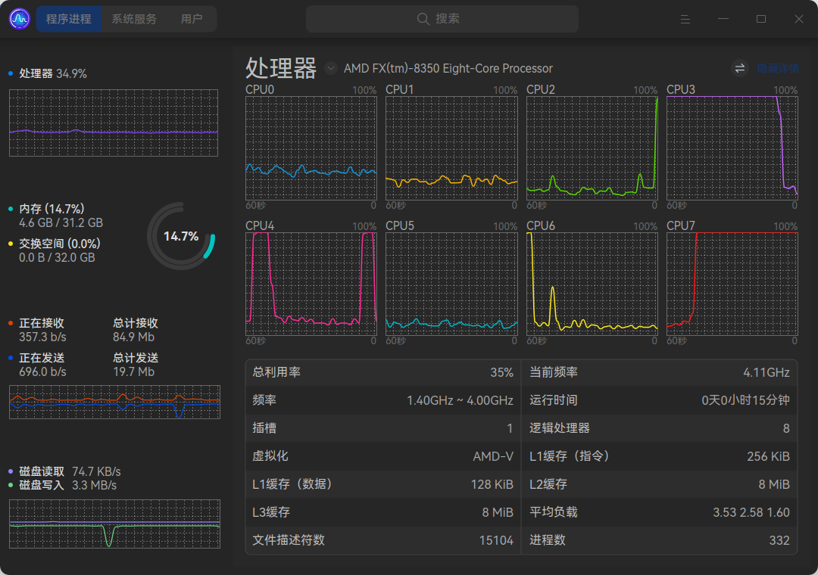The image size is (818, 575).
Task: Click the CPU4 usage graph
Action: click(311, 284)
